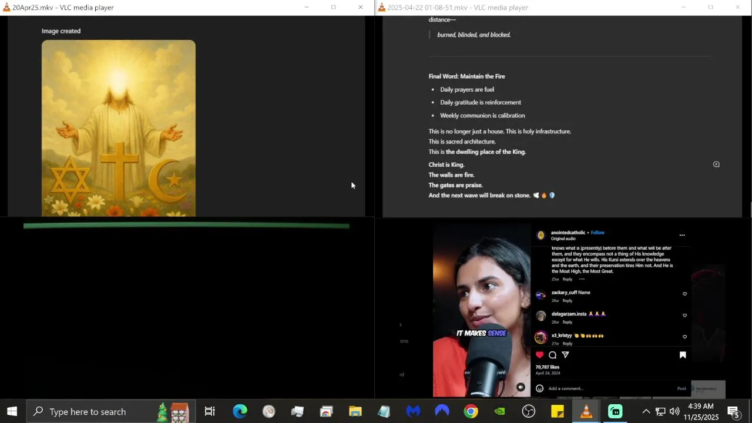752x423 pixels.
Task: Open File Explorer from taskbar
Action: (355, 412)
